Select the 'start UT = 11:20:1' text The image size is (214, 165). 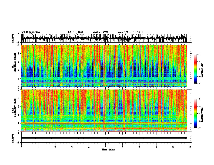[x=131, y=32]
